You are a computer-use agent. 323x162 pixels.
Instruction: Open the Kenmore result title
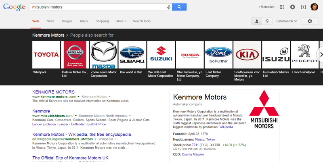(41, 111)
